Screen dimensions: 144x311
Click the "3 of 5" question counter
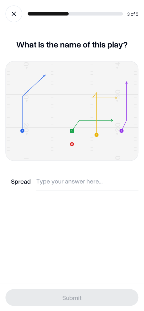pos(133,14)
